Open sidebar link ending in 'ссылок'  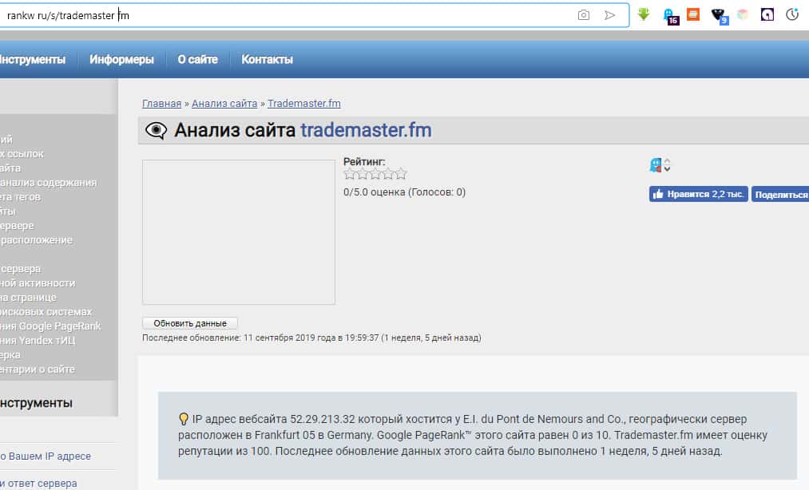point(22,154)
